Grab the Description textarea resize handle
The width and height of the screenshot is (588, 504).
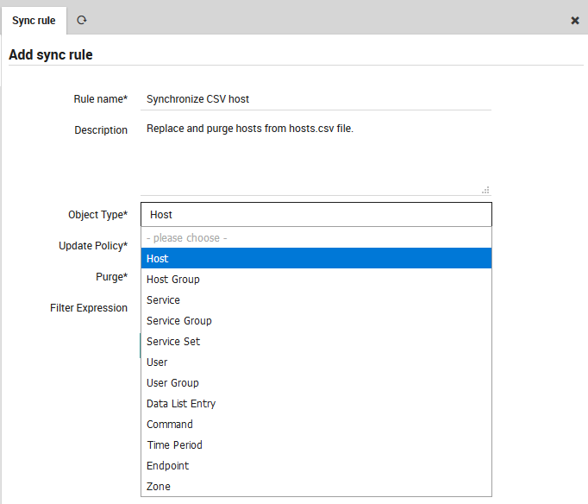coord(485,190)
